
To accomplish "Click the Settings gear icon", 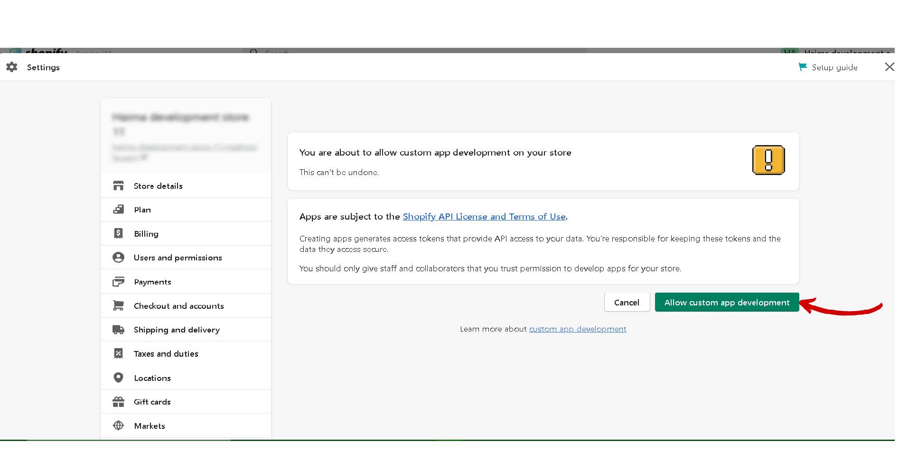I will 12,67.
